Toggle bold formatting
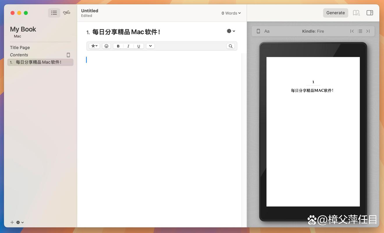Screen dimensions: 384x233 click(118, 46)
